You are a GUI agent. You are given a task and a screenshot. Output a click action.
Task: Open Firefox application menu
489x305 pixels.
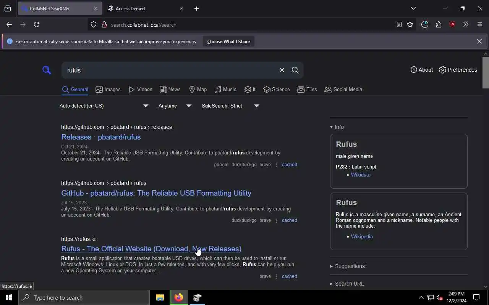click(480, 24)
